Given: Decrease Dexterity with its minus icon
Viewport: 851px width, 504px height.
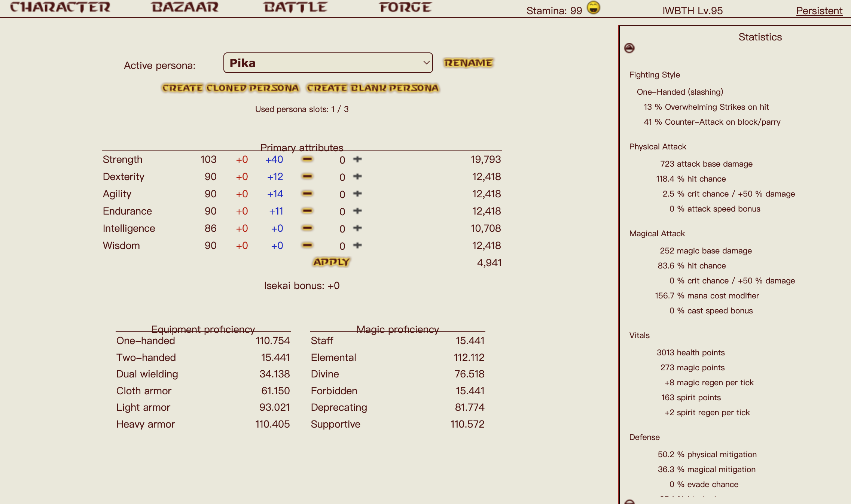Looking at the screenshot, I should click(x=307, y=176).
